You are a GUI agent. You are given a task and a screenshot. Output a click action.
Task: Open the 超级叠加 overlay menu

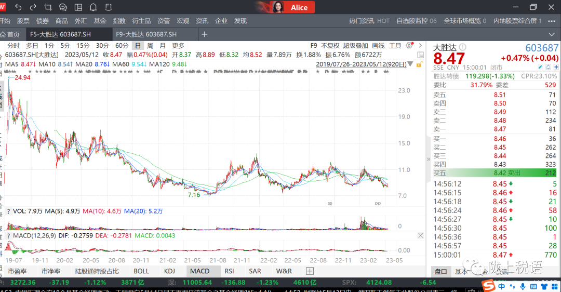click(x=355, y=45)
